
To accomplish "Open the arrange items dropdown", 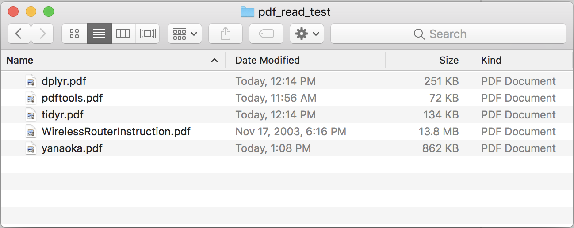I will click(185, 34).
